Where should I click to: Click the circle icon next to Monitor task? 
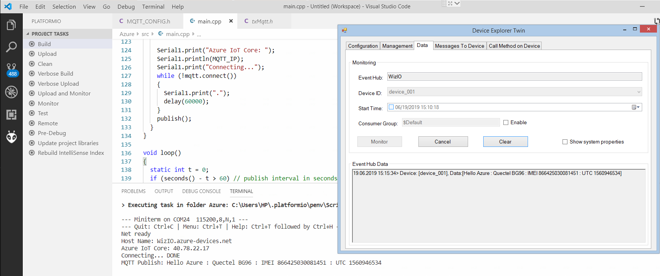32,103
